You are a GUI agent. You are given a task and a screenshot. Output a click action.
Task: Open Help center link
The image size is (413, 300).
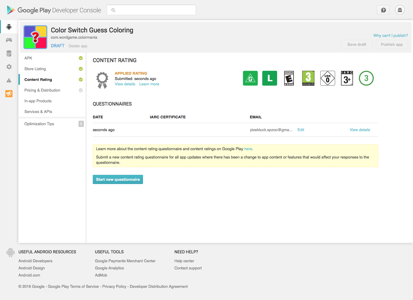[x=184, y=261]
